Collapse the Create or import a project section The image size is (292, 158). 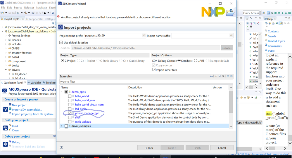(x=3, y=100)
